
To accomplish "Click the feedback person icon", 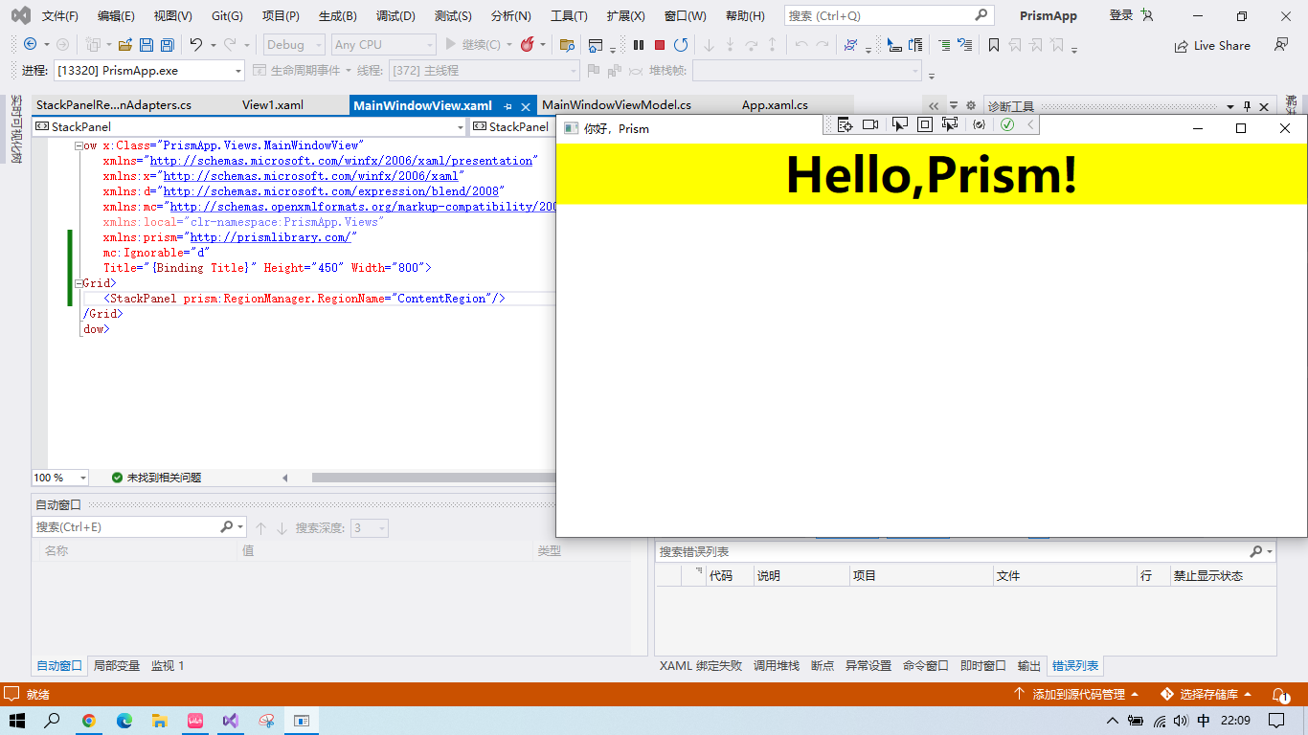I will point(1281,45).
